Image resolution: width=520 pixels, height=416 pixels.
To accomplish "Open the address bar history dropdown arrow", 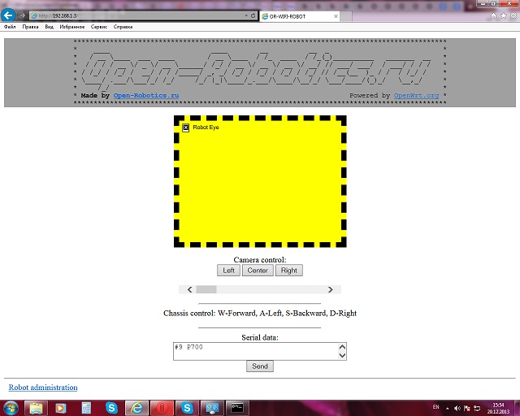I will [246, 15].
